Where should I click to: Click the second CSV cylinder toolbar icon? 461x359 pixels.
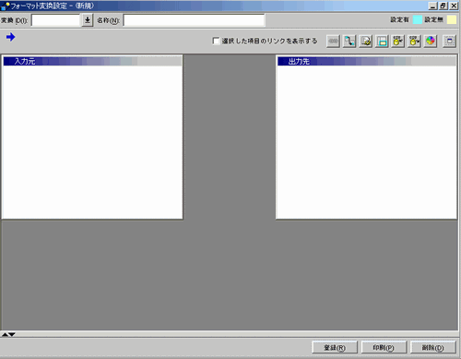[x=414, y=41]
